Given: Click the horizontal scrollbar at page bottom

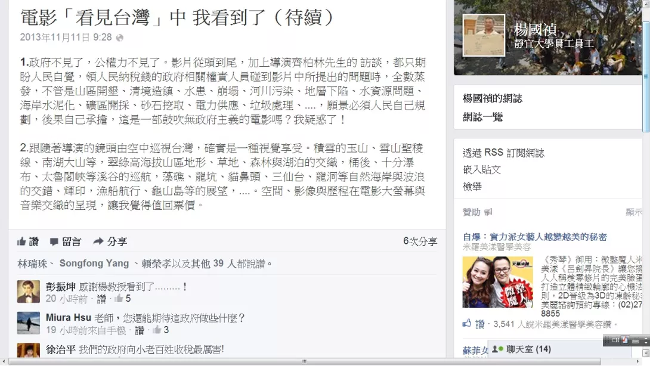Looking at the screenshot, I should (x=304, y=361).
